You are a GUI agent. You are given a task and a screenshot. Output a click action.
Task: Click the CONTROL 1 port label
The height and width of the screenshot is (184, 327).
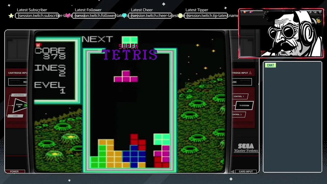pos(239,96)
